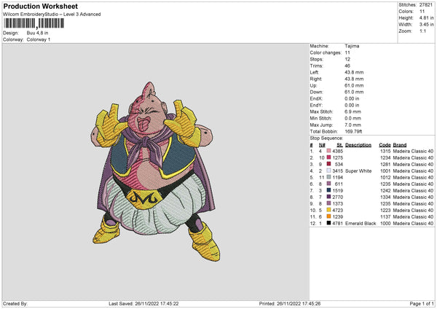
Task: Click the St. column header
Action: (339, 144)
